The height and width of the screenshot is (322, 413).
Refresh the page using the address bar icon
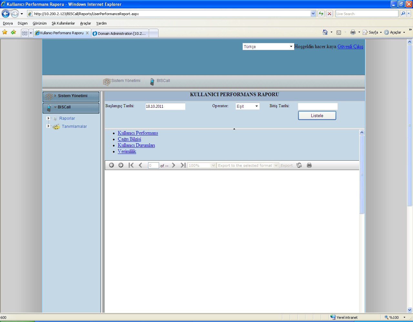pos(321,14)
